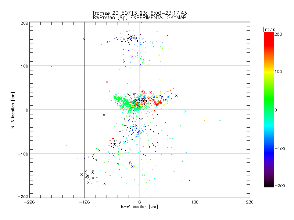Click the '[m/s]' colorbar unit label
The height and width of the screenshot is (220, 294).
coord(270,29)
